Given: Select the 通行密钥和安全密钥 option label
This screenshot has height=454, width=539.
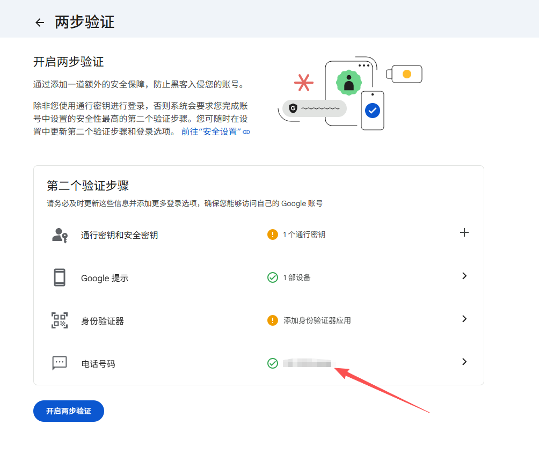Looking at the screenshot, I should click(119, 235).
